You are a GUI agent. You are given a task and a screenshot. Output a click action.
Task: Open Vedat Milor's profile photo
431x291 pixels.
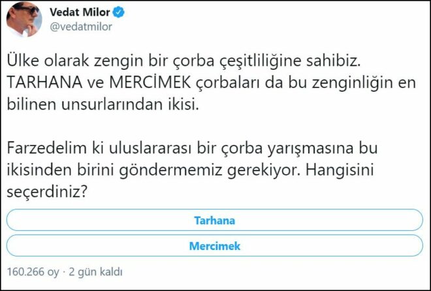tap(24, 20)
